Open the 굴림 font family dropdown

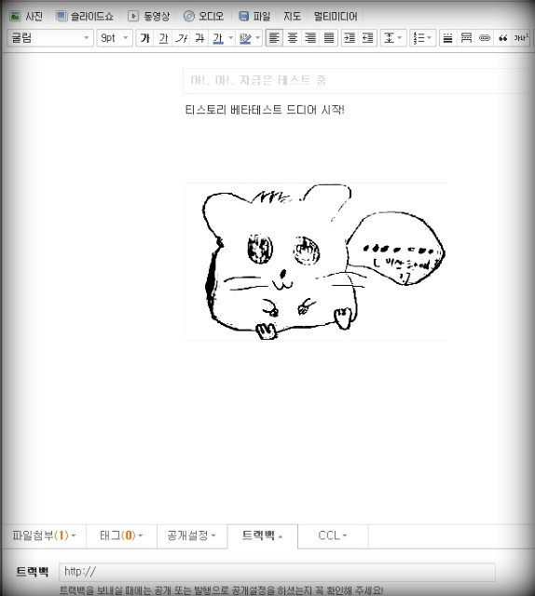point(50,38)
